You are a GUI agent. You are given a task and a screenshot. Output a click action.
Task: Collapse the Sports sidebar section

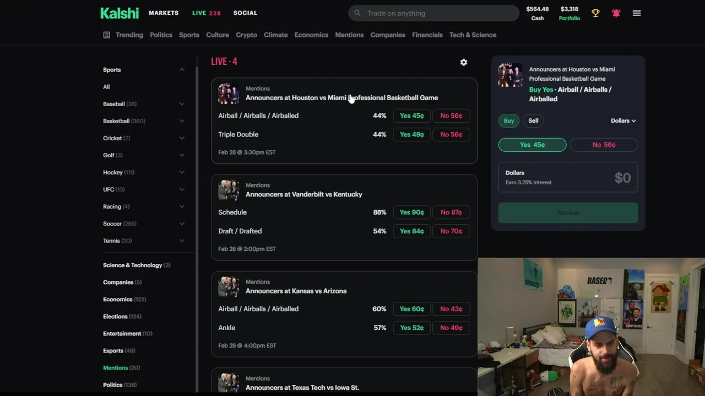click(x=182, y=70)
